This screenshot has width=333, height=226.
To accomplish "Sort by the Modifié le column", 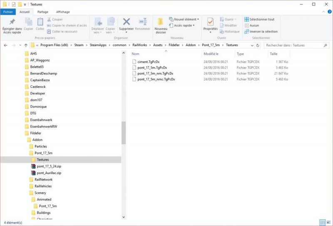I will pyautogui.click(x=211, y=54).
